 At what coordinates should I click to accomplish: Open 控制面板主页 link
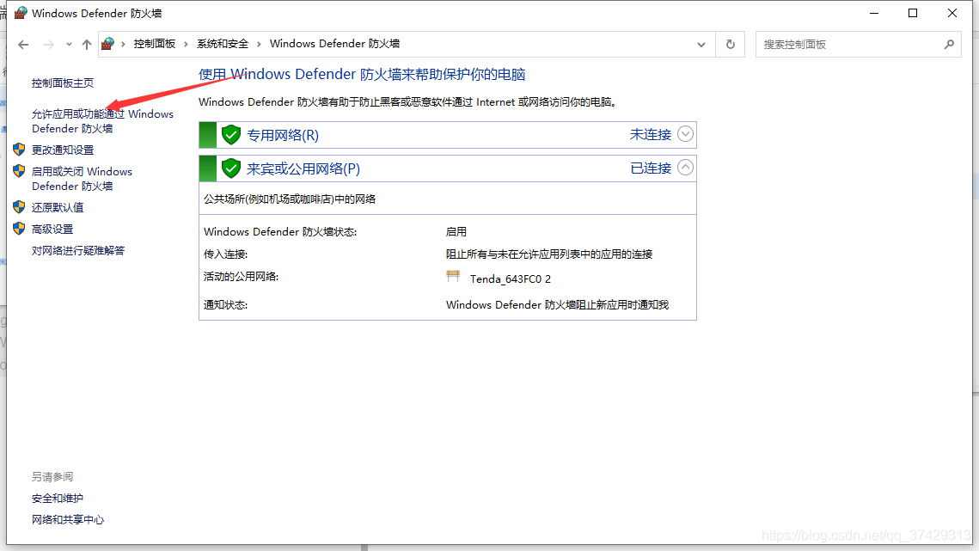click(x=63, y=83)
